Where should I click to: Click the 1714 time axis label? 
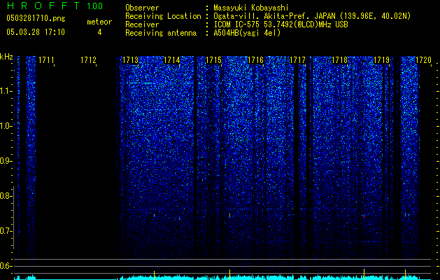[172, 60]
